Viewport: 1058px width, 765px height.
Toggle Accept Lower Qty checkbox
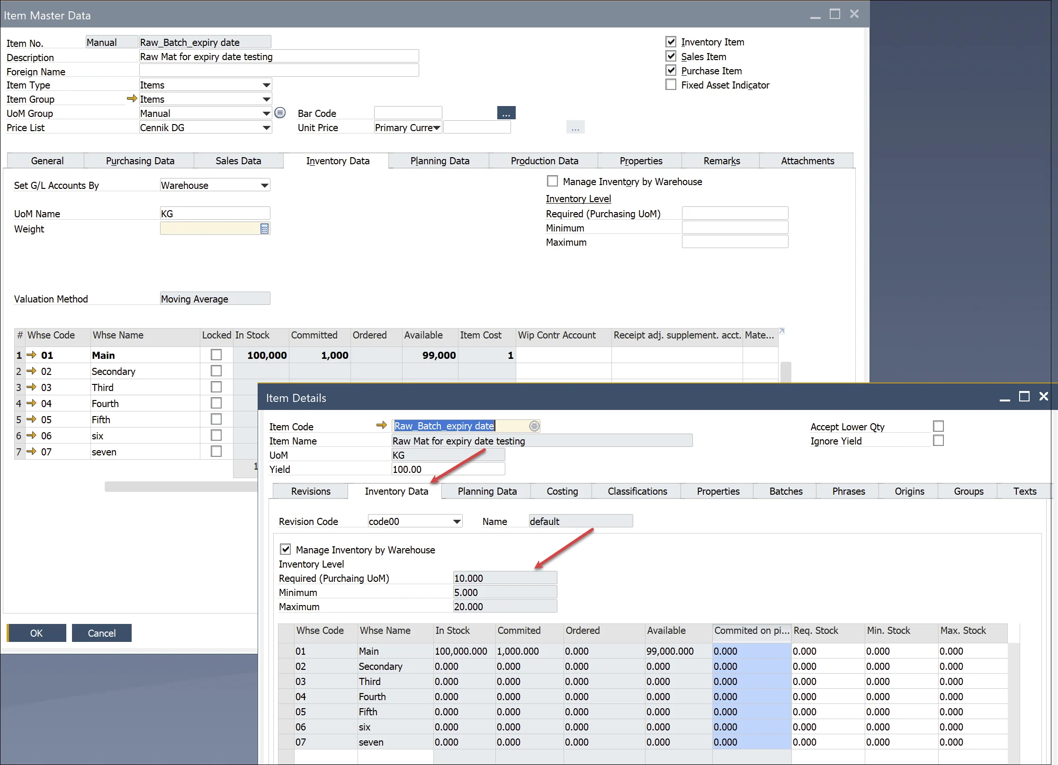point(938,426)
